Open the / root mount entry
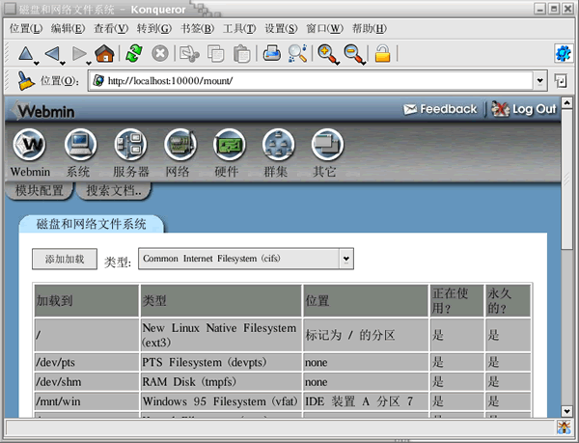 pyautogui.click(x=38, y=335)
